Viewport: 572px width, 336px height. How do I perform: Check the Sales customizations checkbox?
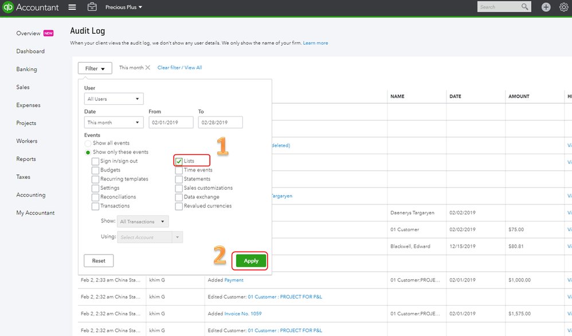coord(179,188)
